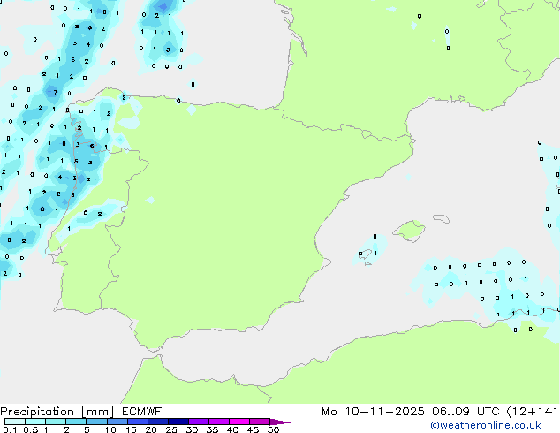Click the "Mo 10-11-2025" date text
Viewport: 560px width, 433px height.
point(373,412)
